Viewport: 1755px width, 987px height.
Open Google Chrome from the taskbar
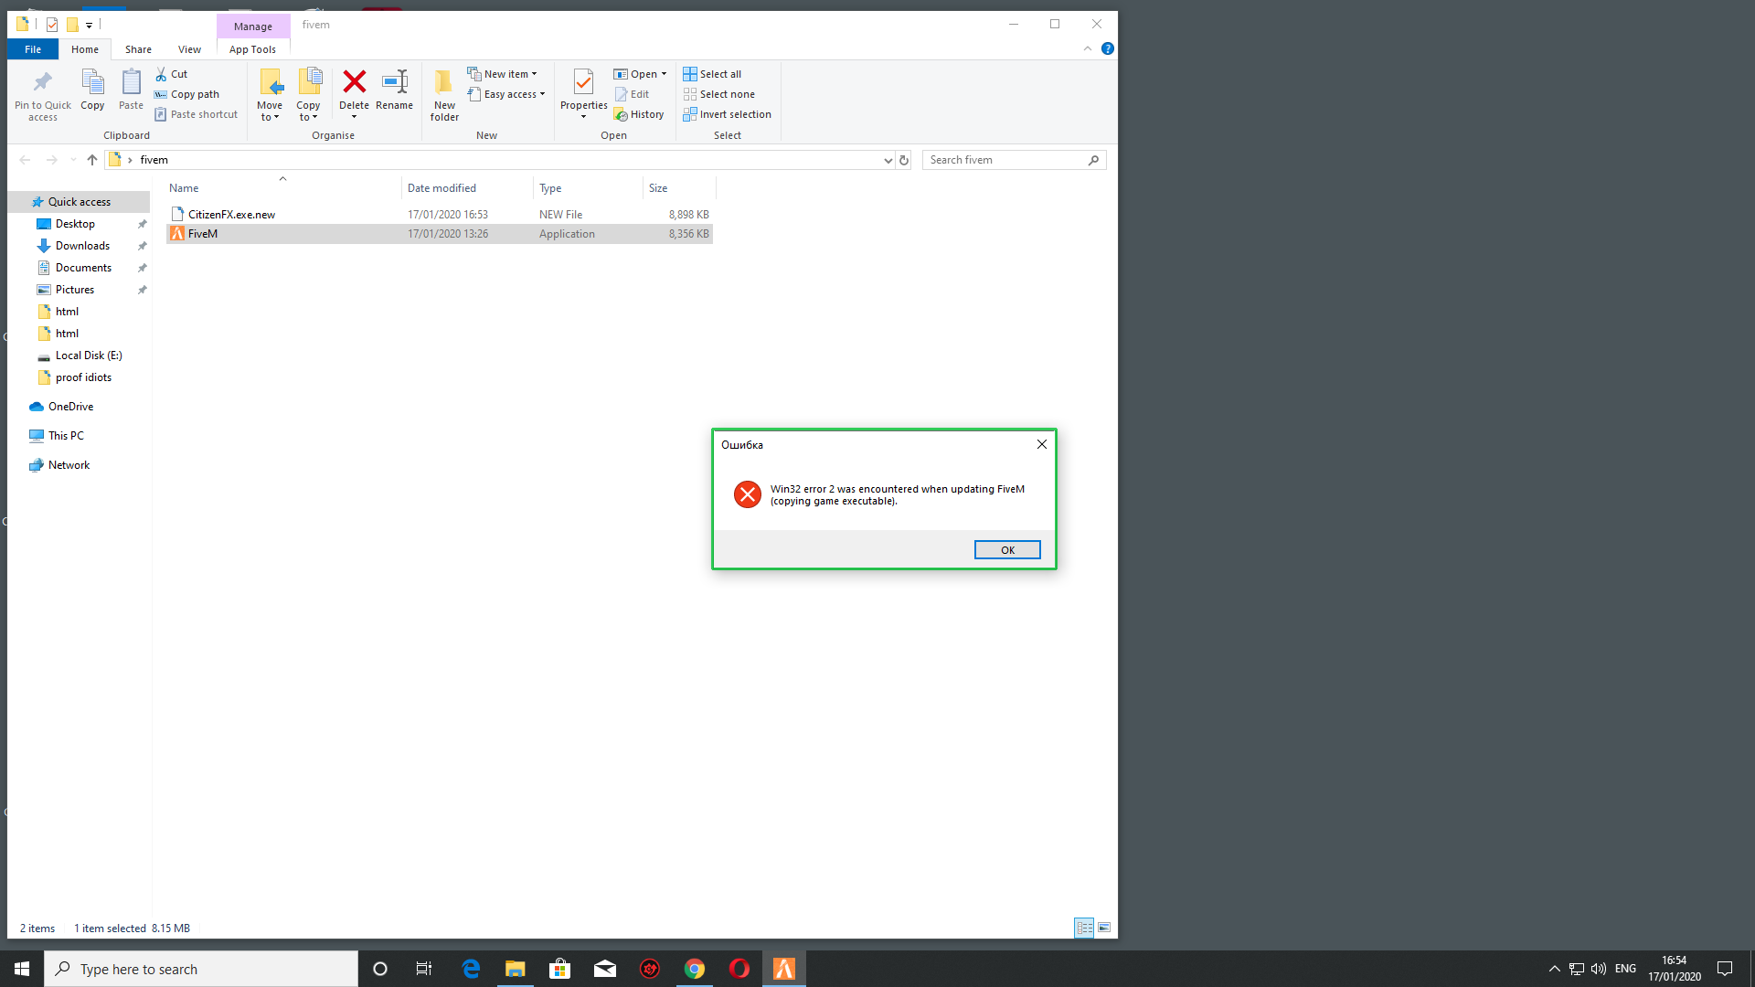[x=695, y=969]
